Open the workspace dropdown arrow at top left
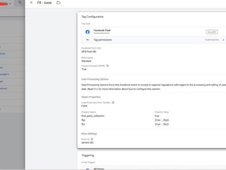 [10, 4]
